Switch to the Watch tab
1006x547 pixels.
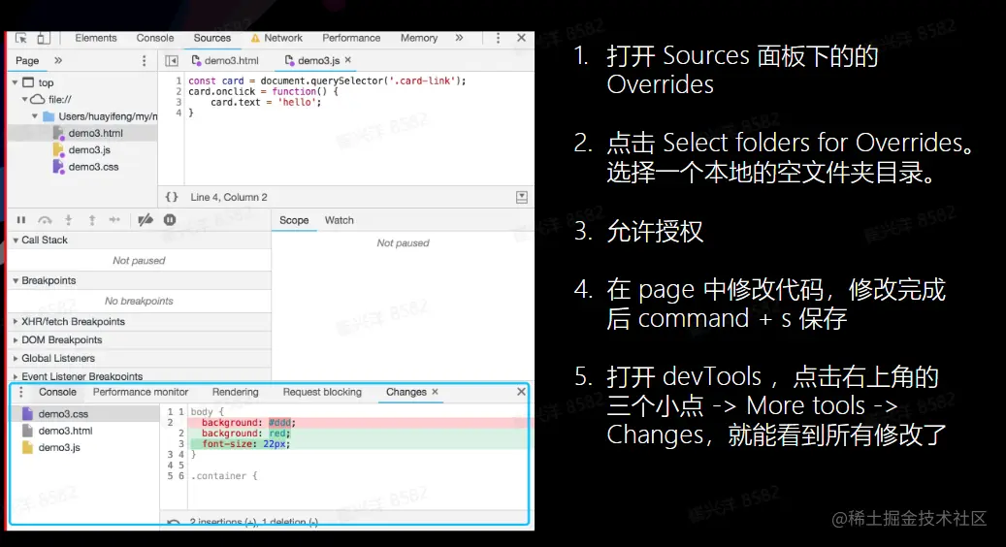pos(339,220)
